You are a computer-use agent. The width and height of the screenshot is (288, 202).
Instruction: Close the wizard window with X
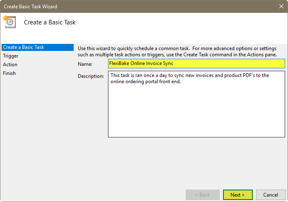[x=281, y=6]
